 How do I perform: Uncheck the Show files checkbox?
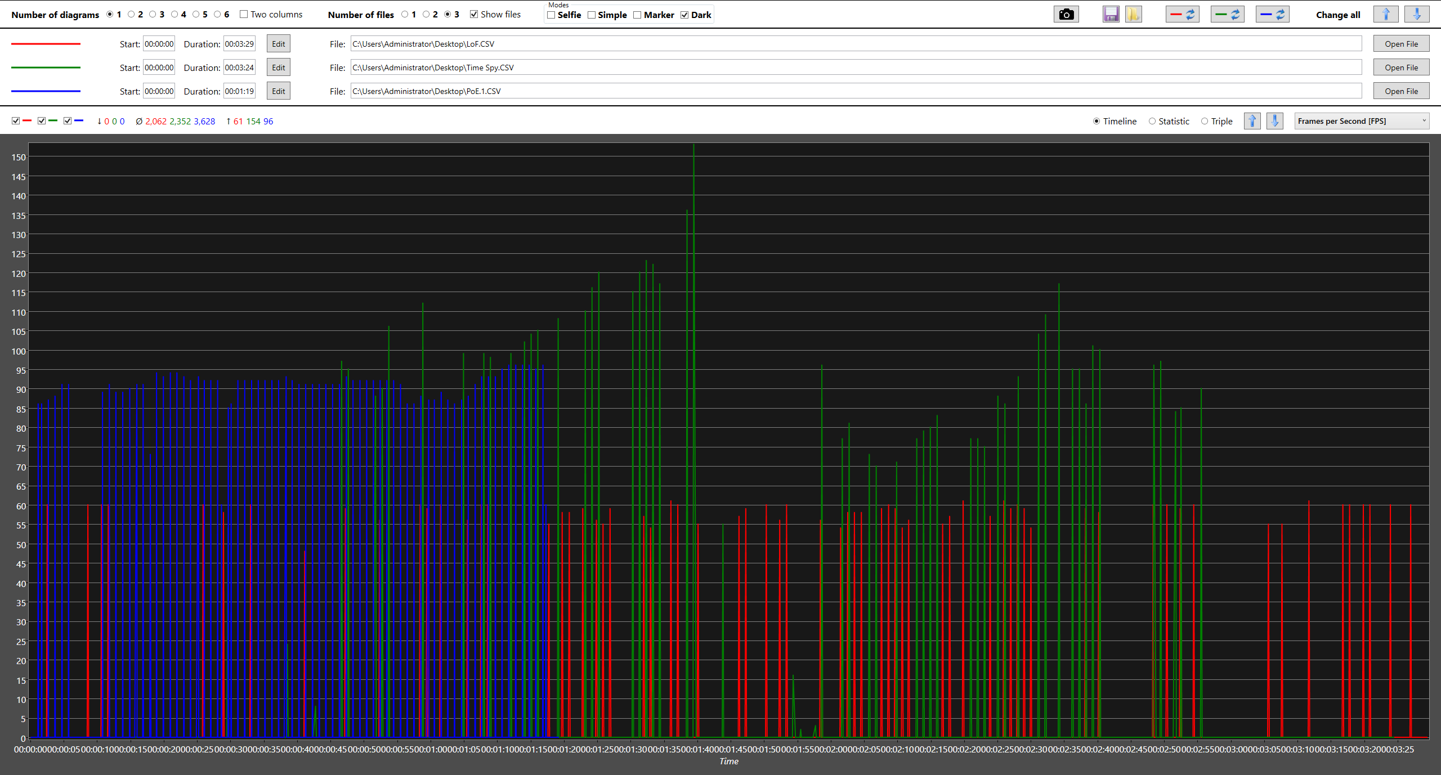pos(474,15)
